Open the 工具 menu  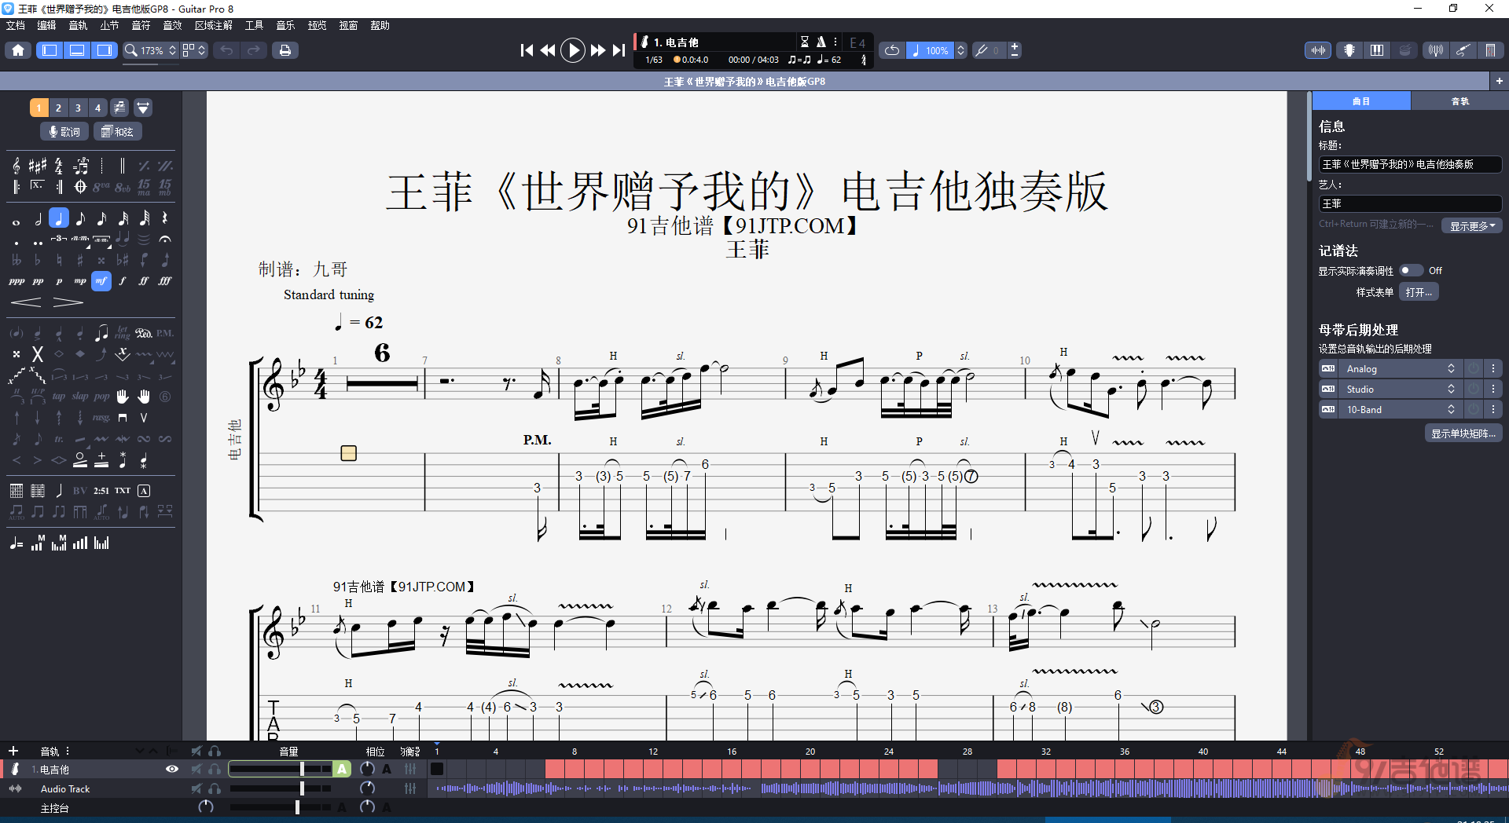[254, 25]
